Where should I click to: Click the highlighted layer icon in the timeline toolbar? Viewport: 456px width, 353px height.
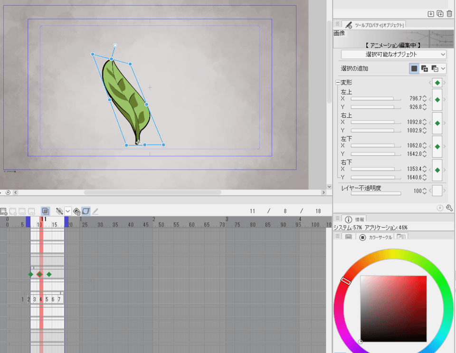tap(45, 211)
